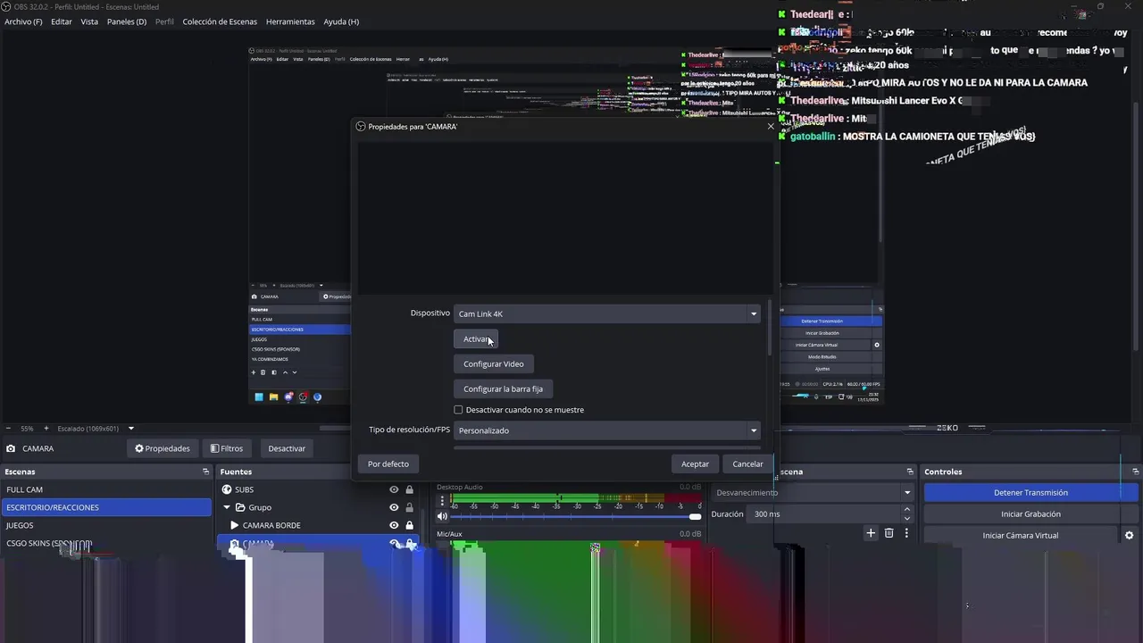Image resolution: width=1143 pixels, height=643 pixels.
Task: Click the Duración 300 ms input field
Action: click(x=824, y=514)
